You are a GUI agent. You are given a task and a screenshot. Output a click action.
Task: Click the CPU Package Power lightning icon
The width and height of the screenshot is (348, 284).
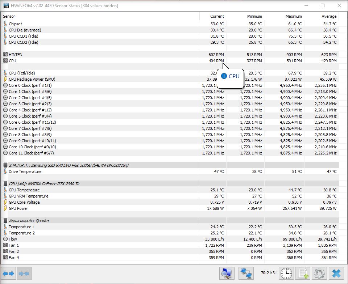point(5,79)
